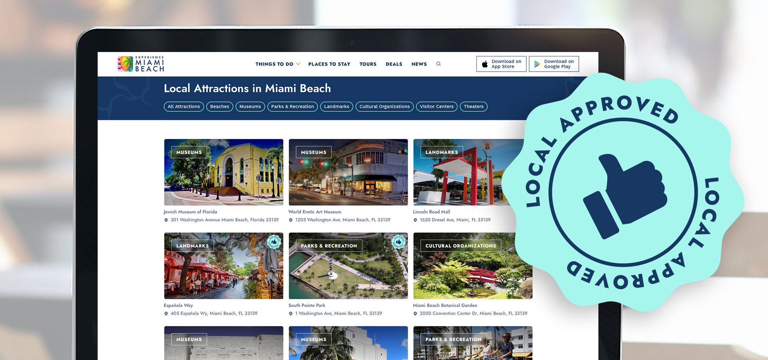Click Local Attractions in Miami Beach heading

point(247,88)
